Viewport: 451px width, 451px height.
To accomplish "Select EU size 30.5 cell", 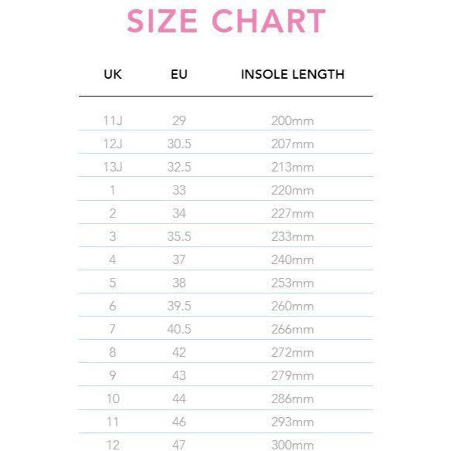I will coord(179,144).
